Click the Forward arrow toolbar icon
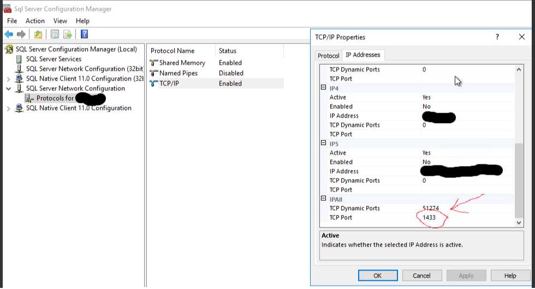535x289 pixels. coord(21,34)
